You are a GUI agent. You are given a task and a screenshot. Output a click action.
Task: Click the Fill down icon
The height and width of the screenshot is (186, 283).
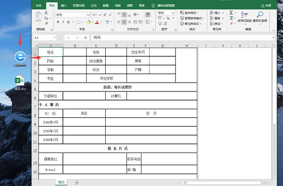coord(231,18)
